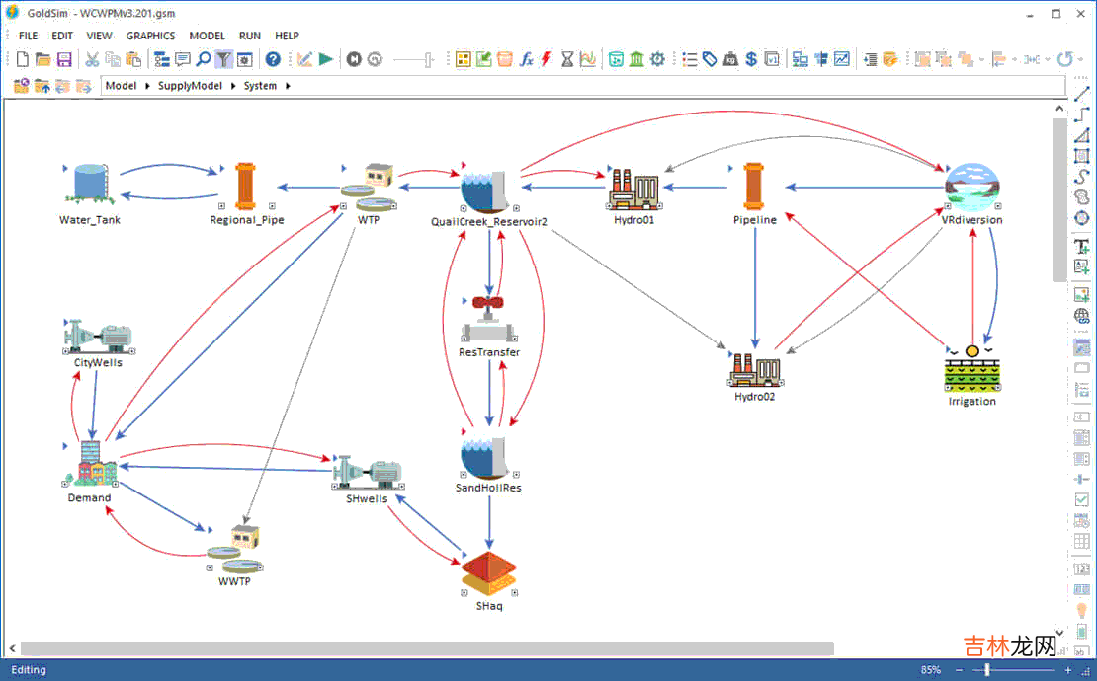Click the checkbox icon in right sidebar
The image size is (1097, 681).
click(x=1081, y=499)
